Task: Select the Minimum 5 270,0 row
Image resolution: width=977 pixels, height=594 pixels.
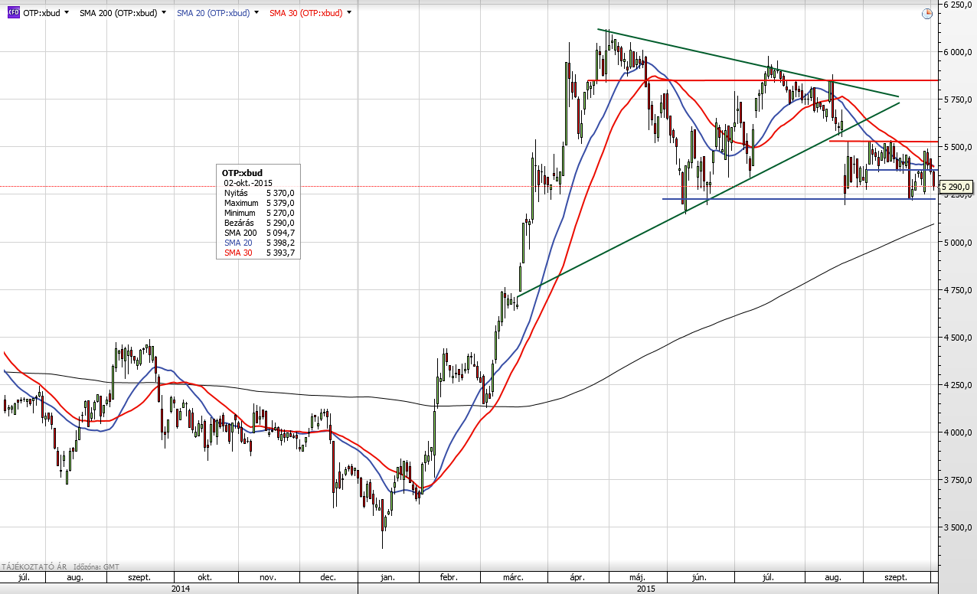Action: [x=260, y=213]
